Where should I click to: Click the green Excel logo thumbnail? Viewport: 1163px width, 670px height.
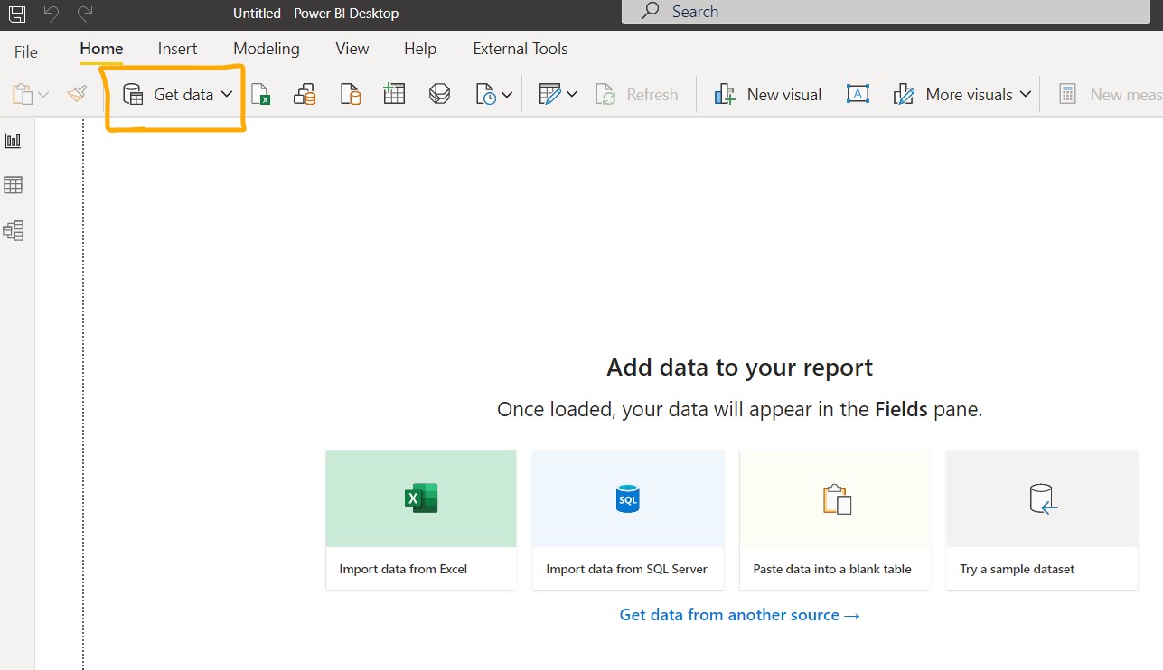pyautogui.click(x=421, y=498)
